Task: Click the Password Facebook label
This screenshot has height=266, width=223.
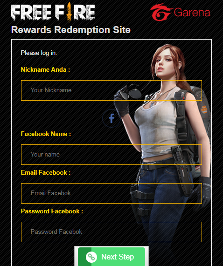Action: pos(52,211)
